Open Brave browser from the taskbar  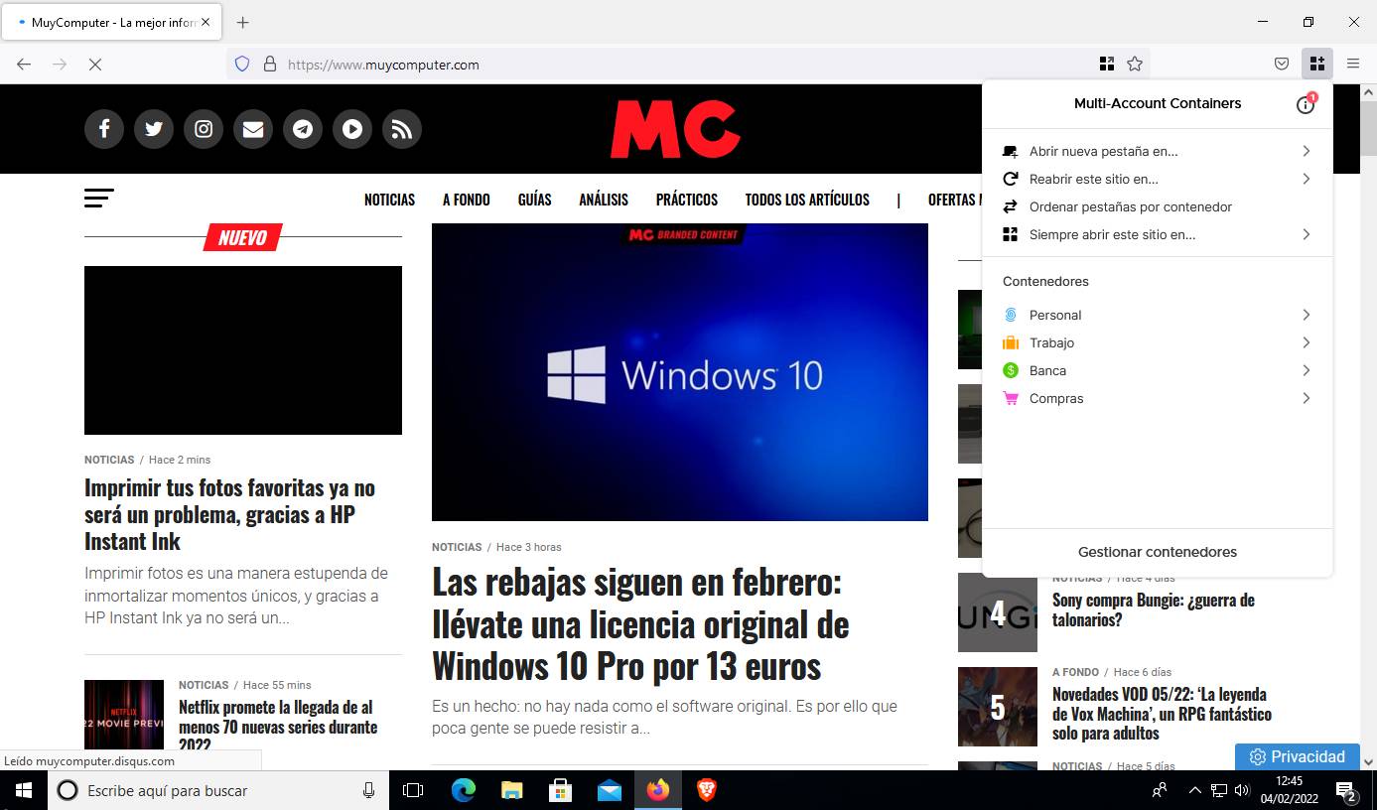click(706, 790)
